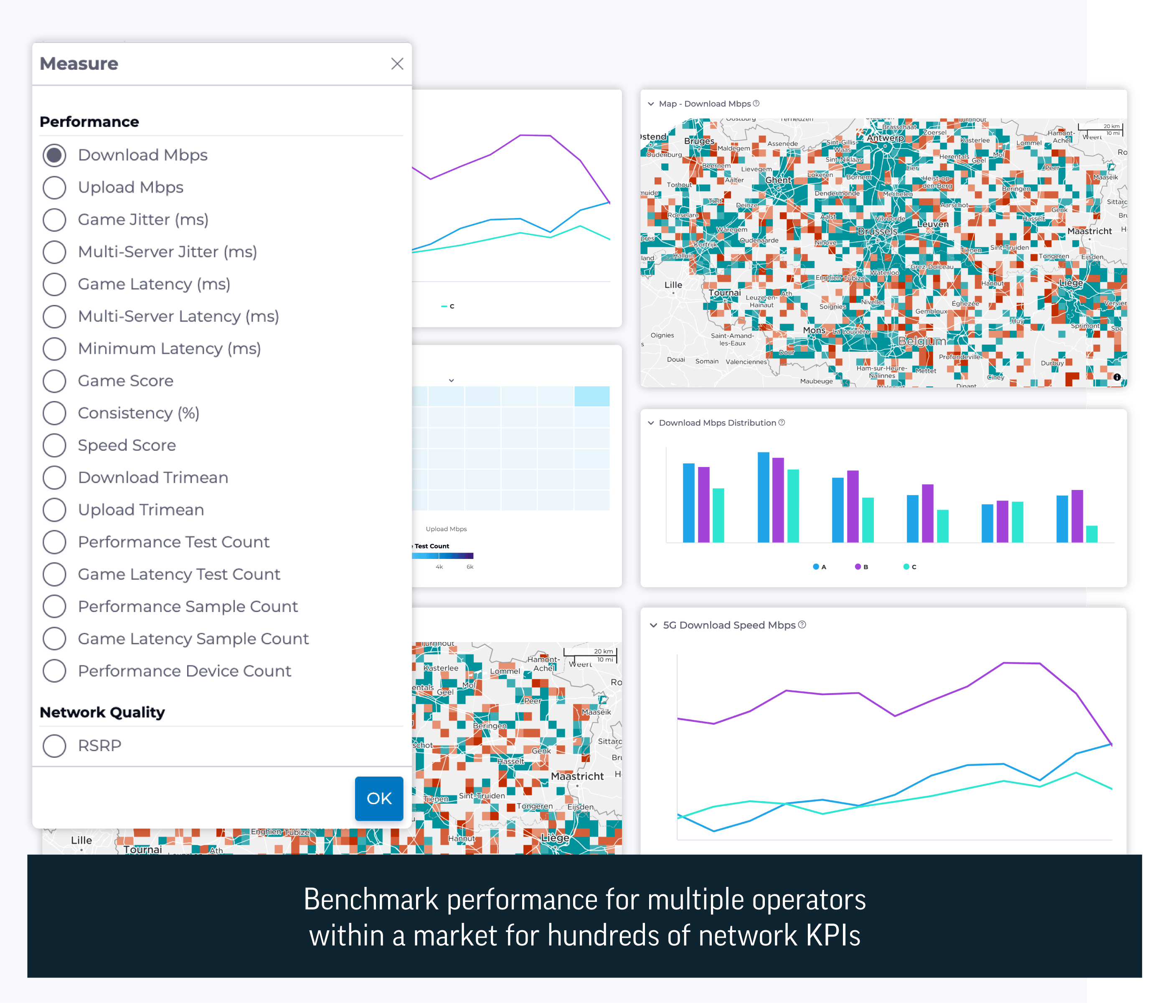The height and width of the screenshot is (1003, 1170).
Task: Open help for 5G Download Speed Mbps chart
Action: (x=801, y=625)
